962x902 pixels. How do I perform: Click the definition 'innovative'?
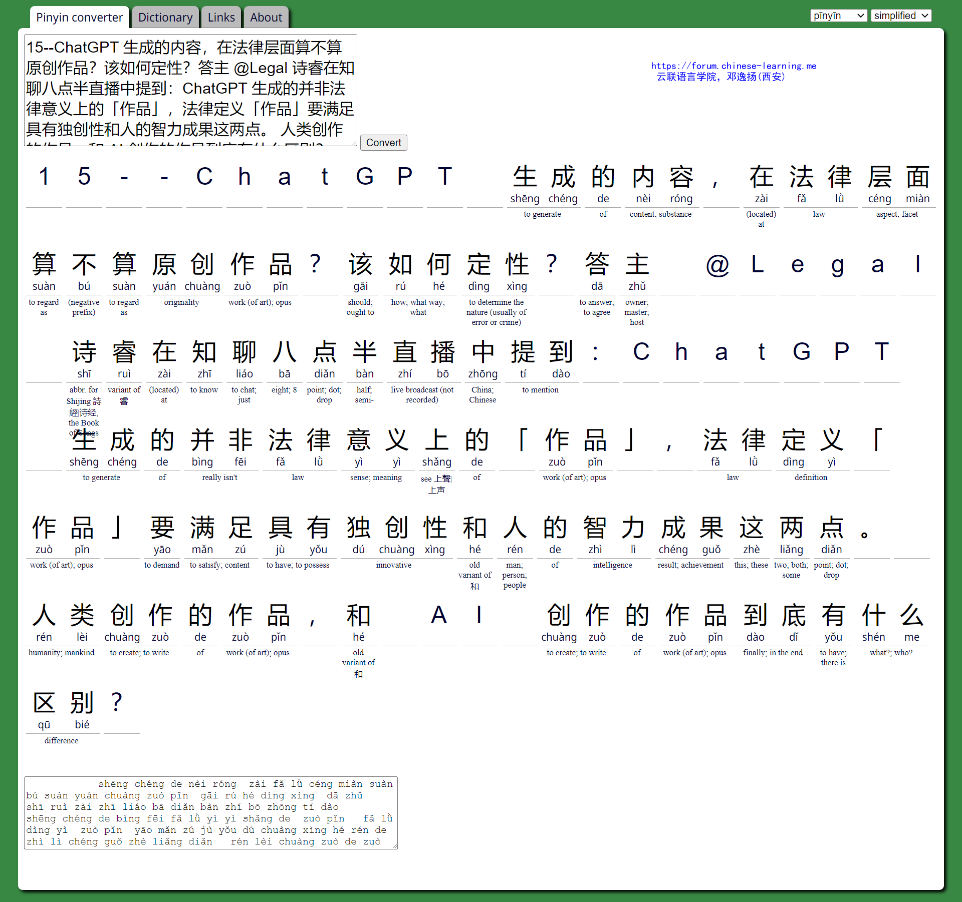(x=394, y=565)
